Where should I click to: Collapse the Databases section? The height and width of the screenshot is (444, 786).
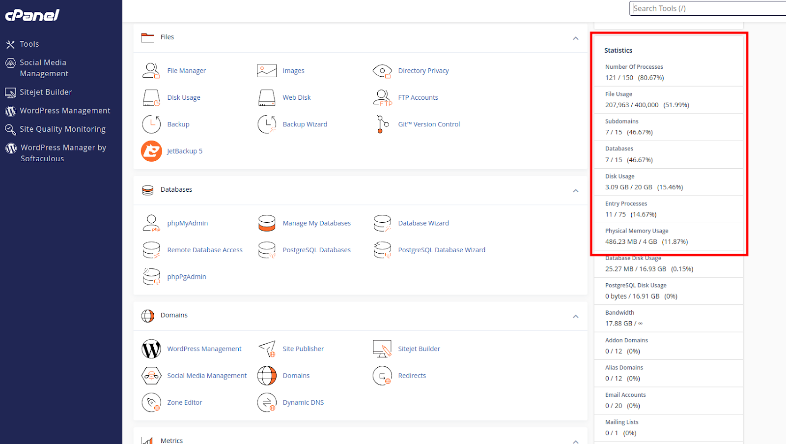coord(575,191)
